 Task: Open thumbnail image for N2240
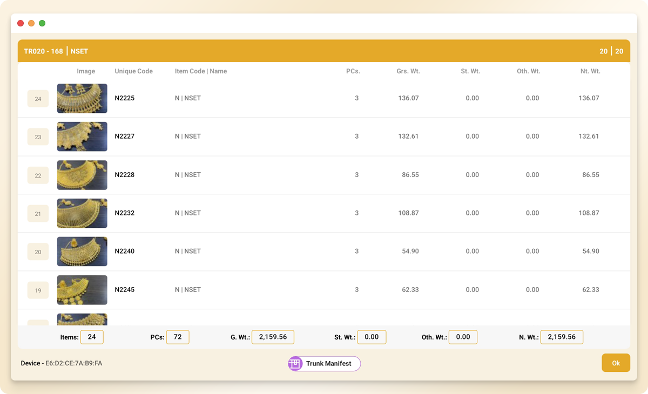[82, 252]
